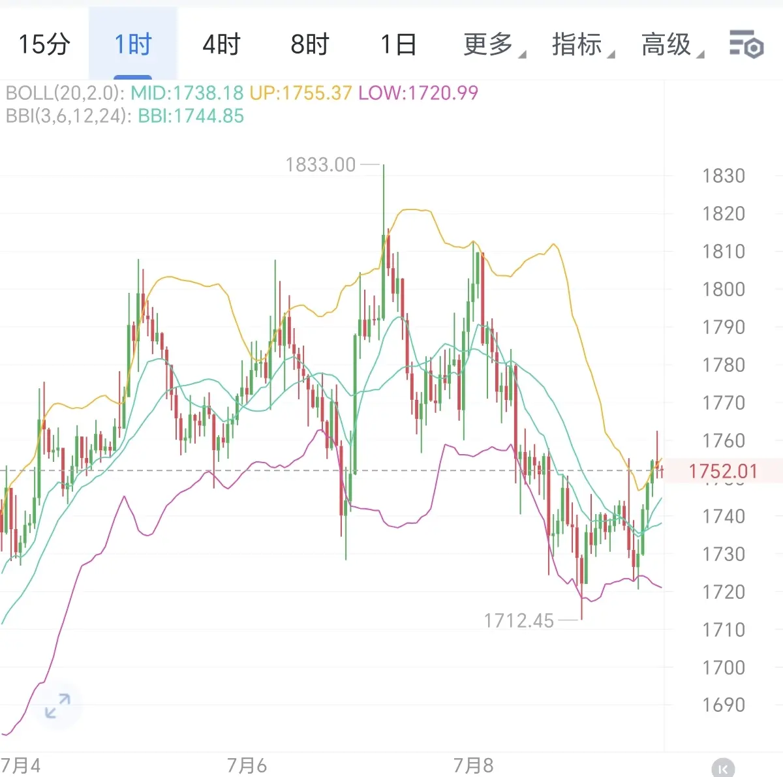Click the 1690 price axis label

[724, 705]
